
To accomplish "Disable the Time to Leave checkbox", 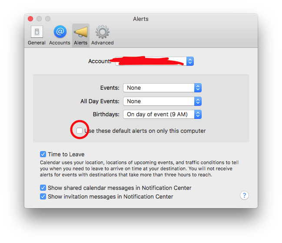I will [x=43, y=154].
